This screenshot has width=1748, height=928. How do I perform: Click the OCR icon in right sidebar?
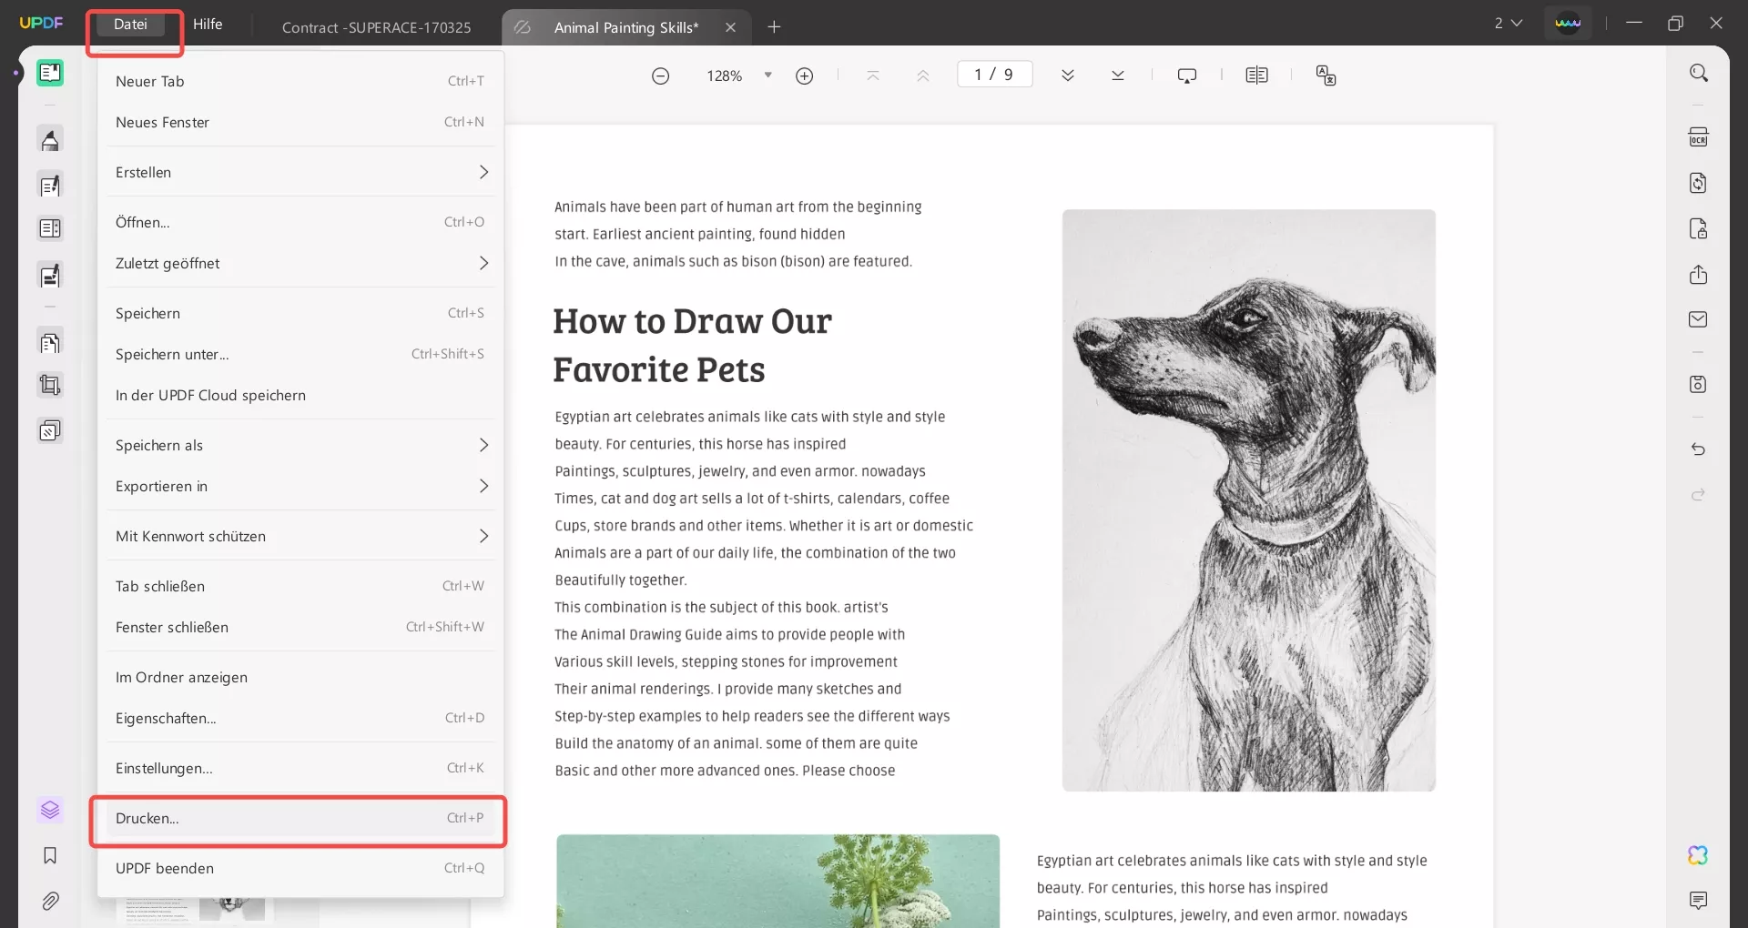tap(1698, 137)
